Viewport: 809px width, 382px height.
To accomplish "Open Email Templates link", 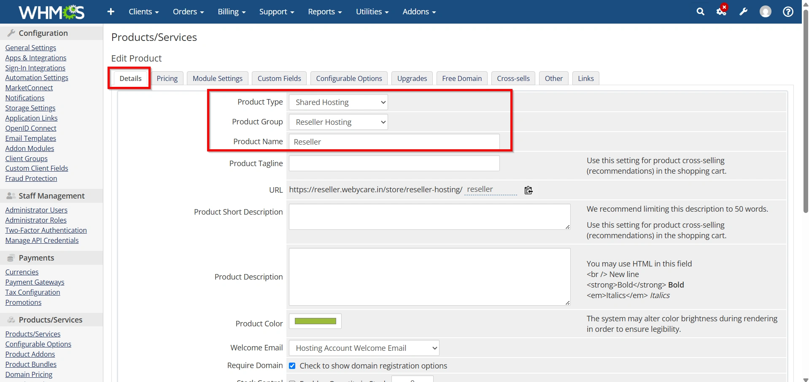I will (x=31, y=138).
